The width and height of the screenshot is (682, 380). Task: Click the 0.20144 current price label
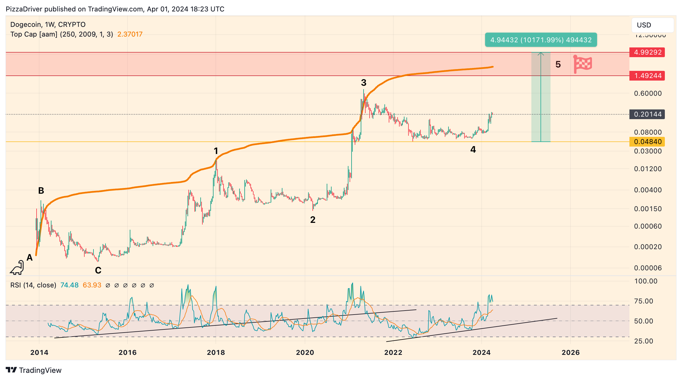click(647, 114)
